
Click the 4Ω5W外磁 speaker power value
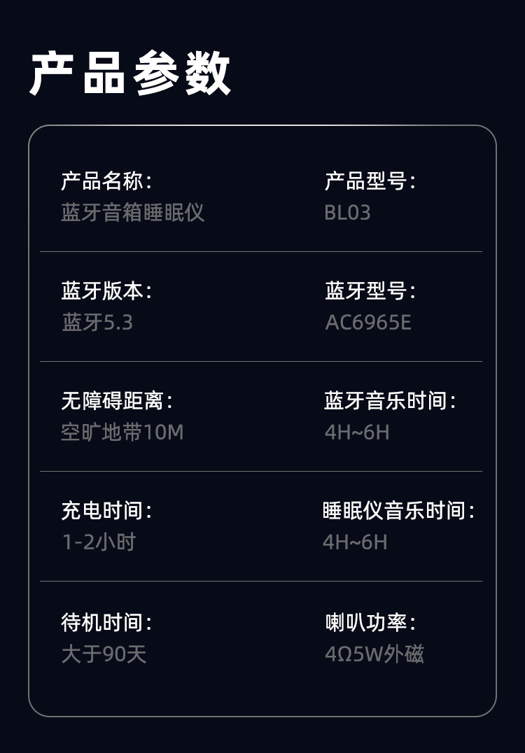coord(374,654)
